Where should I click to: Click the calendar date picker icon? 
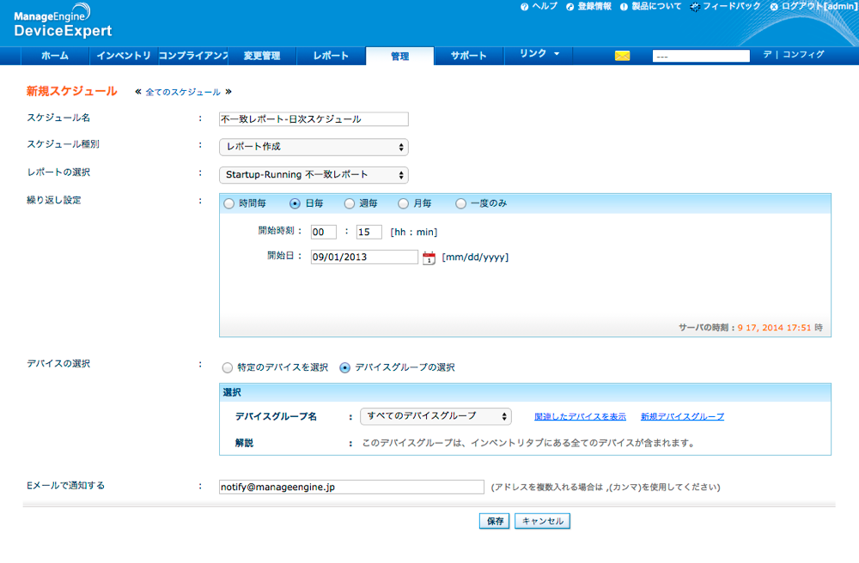click(429, 257)
